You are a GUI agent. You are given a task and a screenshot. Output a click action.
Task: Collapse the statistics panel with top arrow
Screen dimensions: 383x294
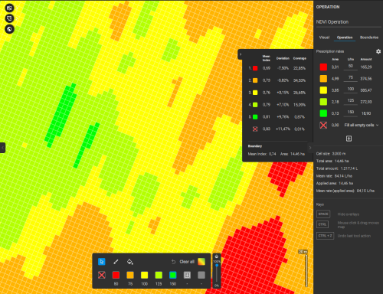(240, 54)
